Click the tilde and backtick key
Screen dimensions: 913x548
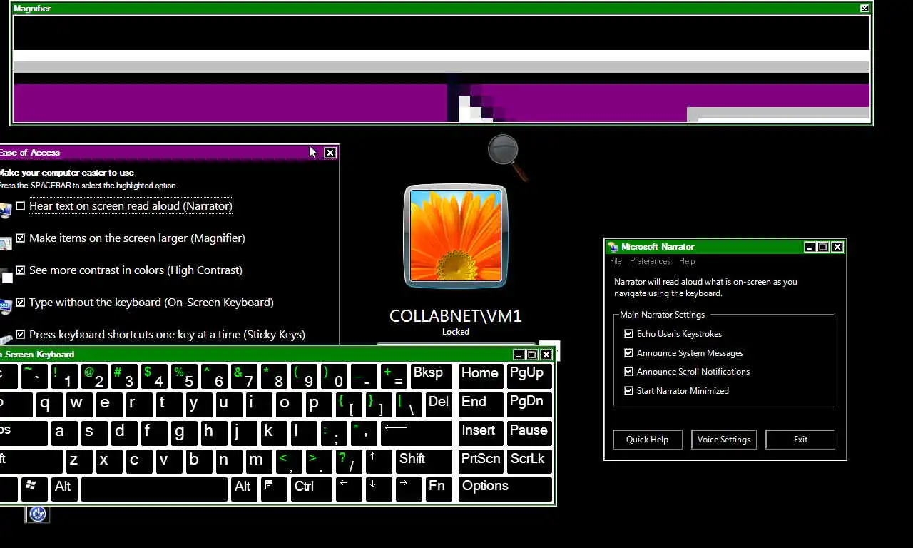(x=35, y=375)
